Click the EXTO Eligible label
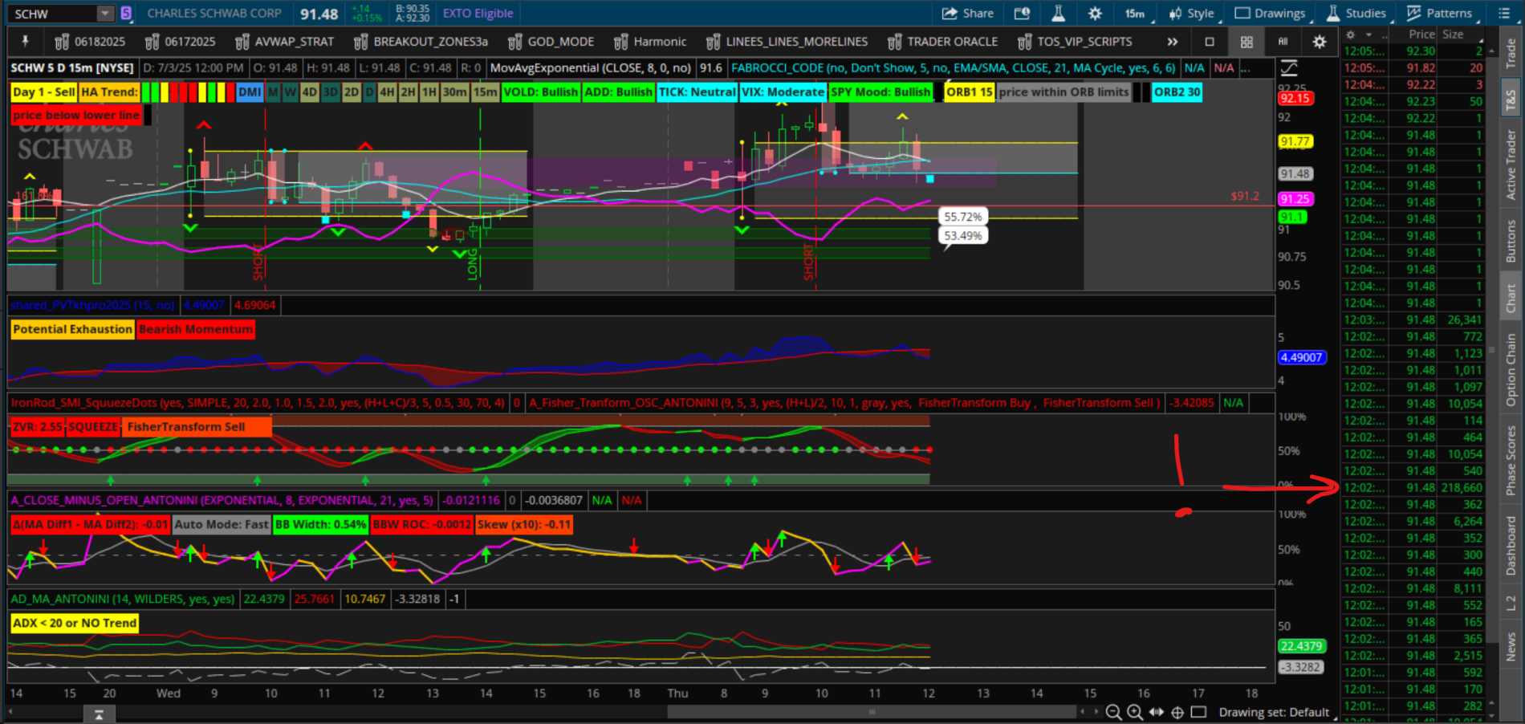 click(x=478, y=13)
